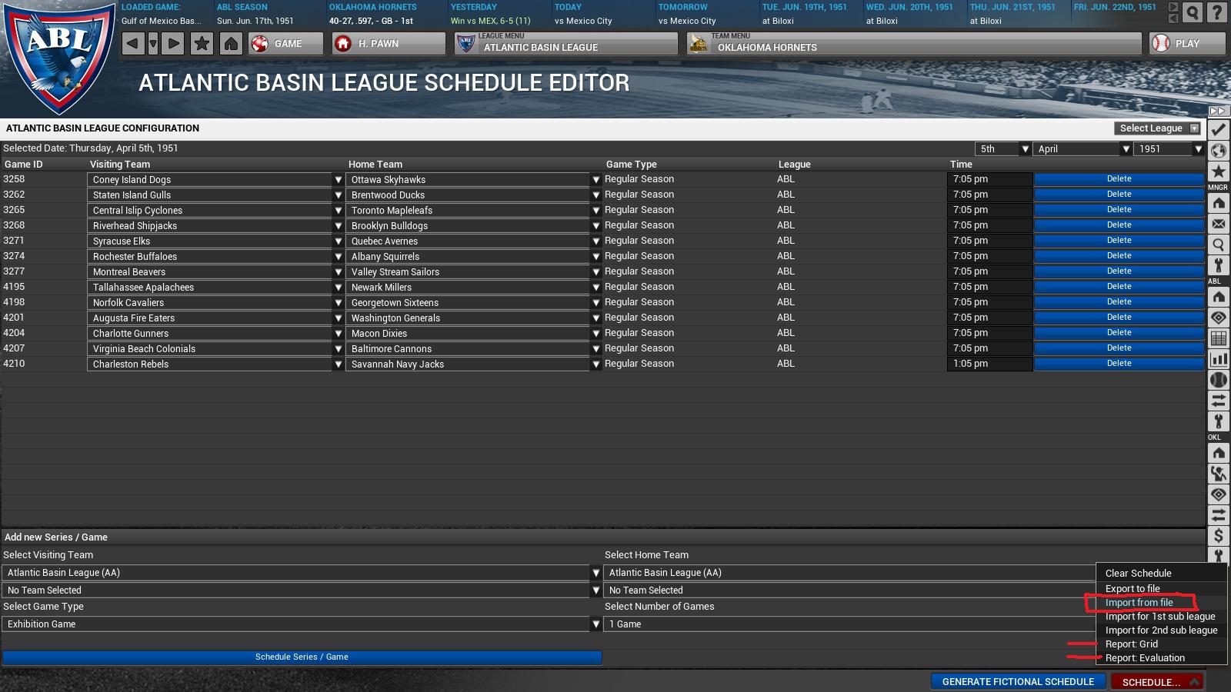
Task: Click the checkmark icon in the right sidebar
Action: (x=1219, y=130)
